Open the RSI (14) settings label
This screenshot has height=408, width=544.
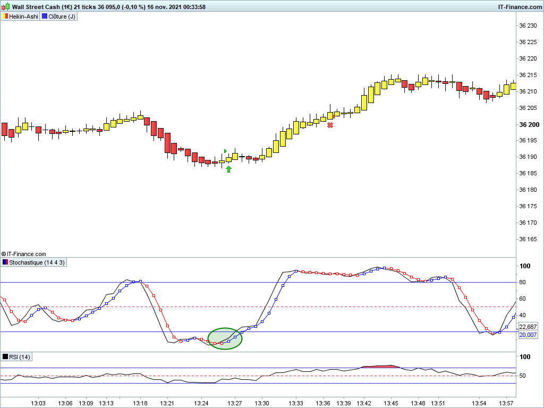coord(16,356)
